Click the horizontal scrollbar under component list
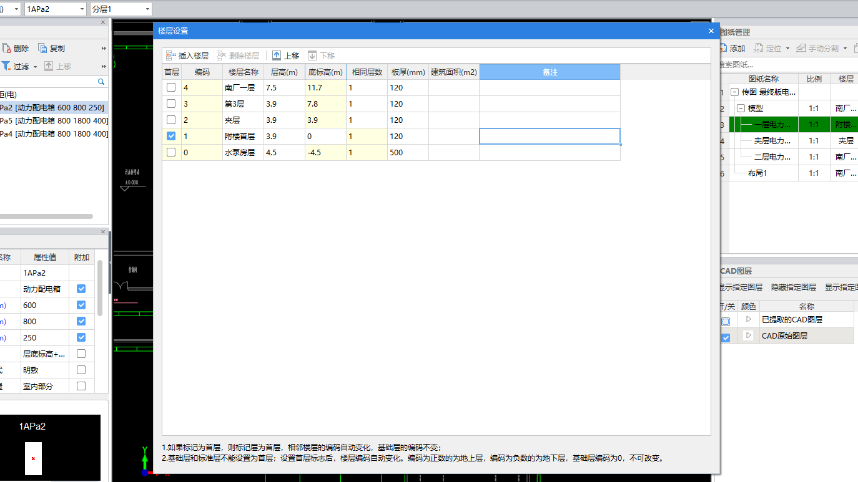 click(x=47, y=216)
